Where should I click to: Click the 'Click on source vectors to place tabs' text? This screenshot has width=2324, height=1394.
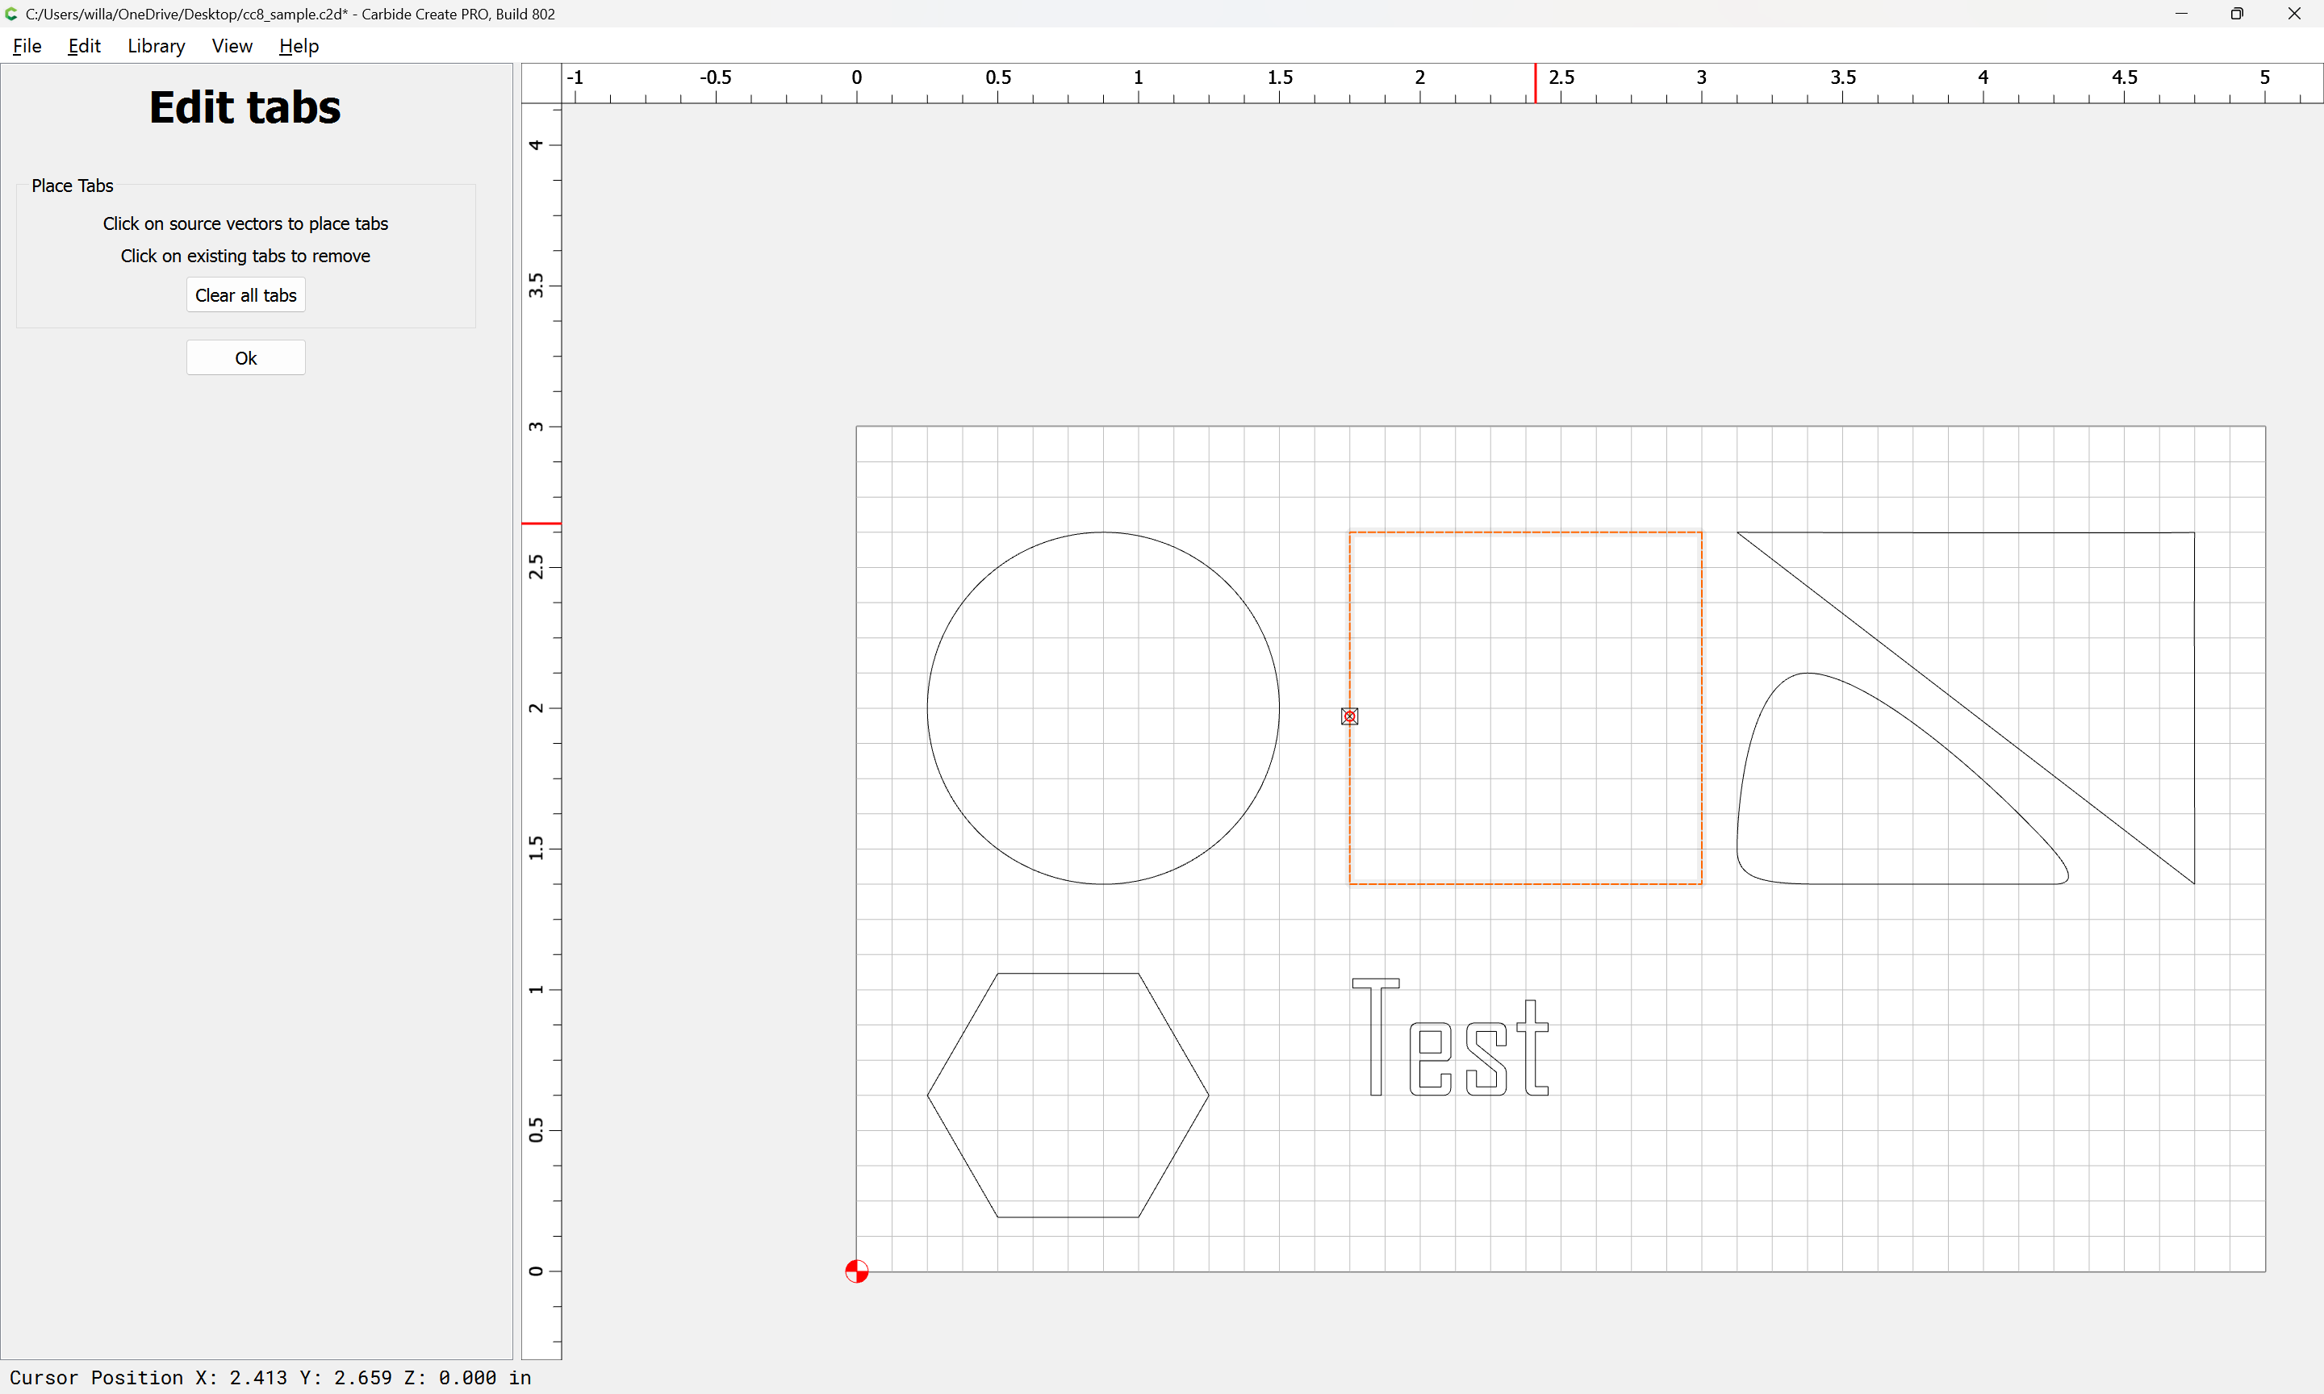(245, 223)
